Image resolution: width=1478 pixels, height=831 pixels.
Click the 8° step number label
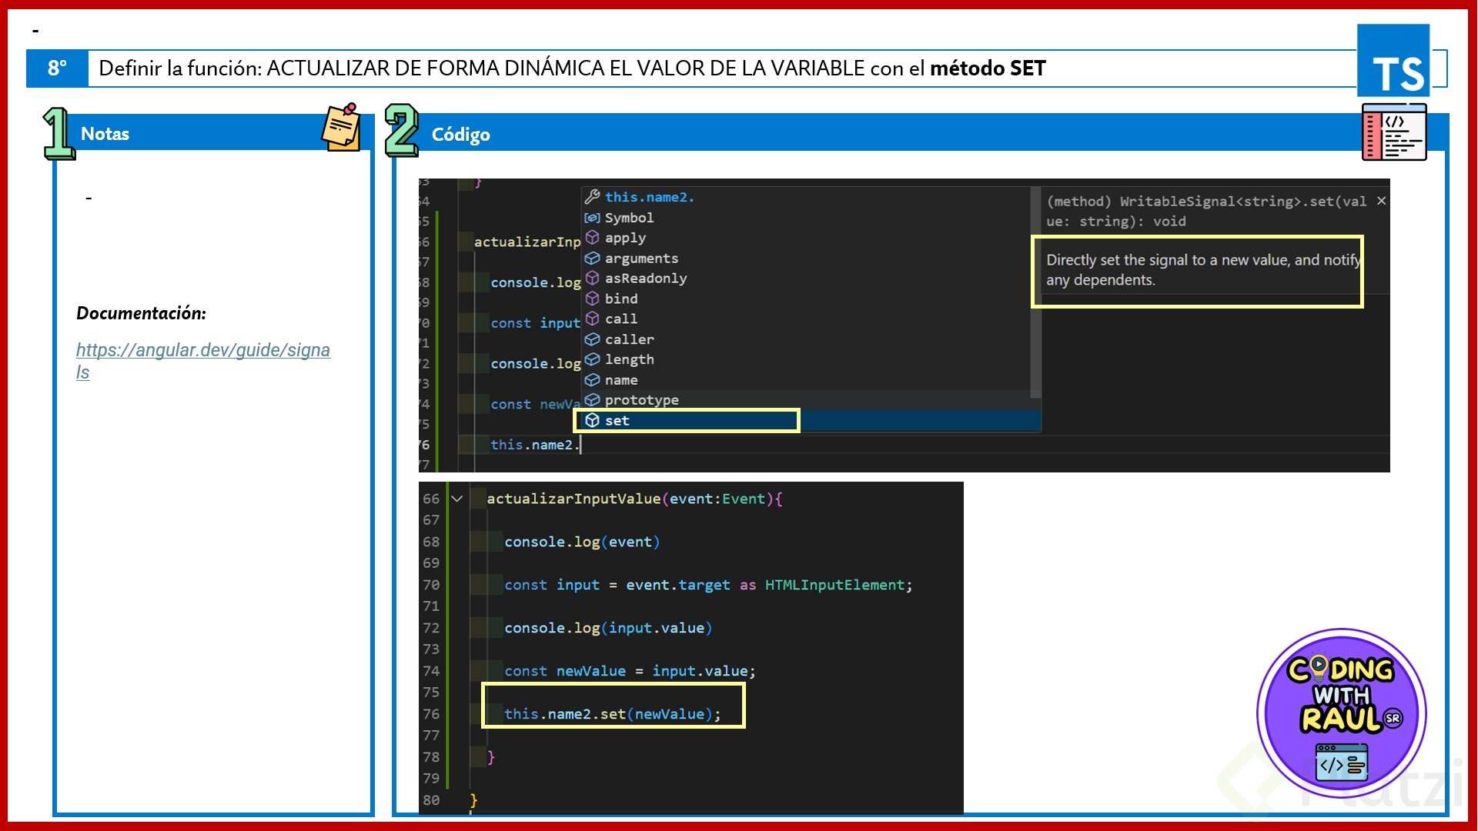(x=57, y=68)
